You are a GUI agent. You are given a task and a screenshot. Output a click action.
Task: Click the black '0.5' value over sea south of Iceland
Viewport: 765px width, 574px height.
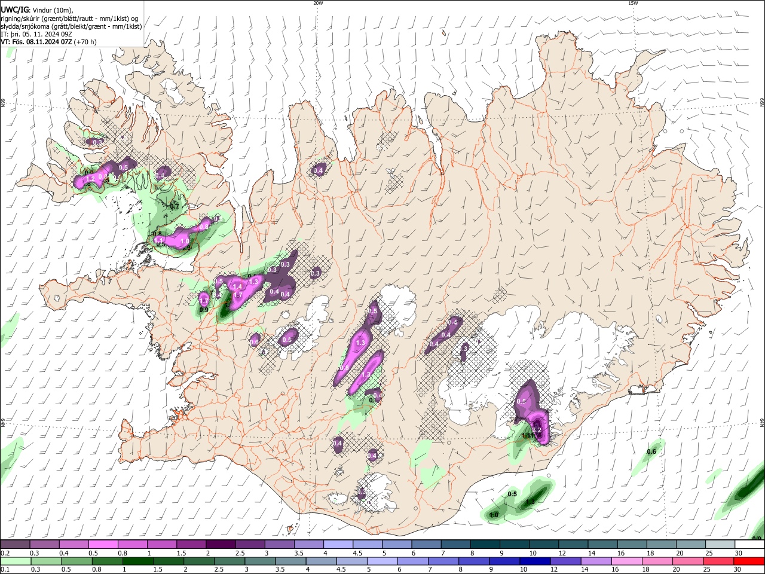pyautogui.click(x=512, y=494)
